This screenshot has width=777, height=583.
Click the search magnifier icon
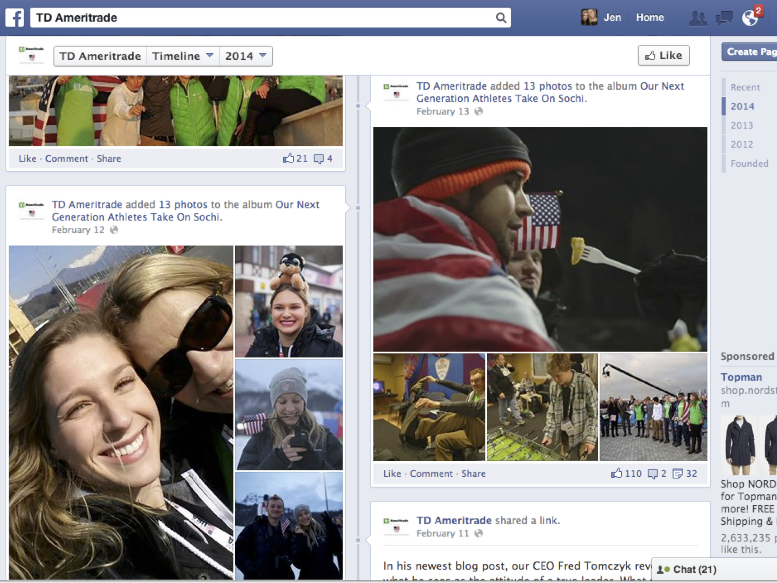(x=501, y=17)
